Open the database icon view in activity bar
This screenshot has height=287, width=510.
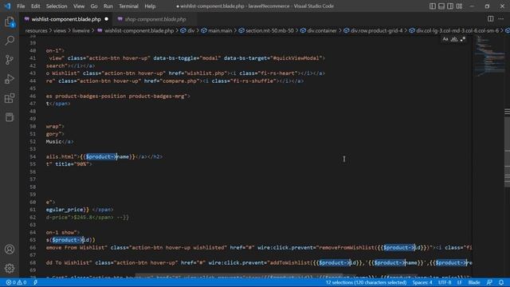10,117
